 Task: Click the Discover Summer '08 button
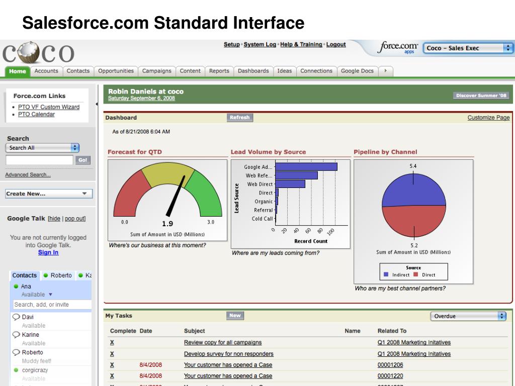(x=481, y=95)
